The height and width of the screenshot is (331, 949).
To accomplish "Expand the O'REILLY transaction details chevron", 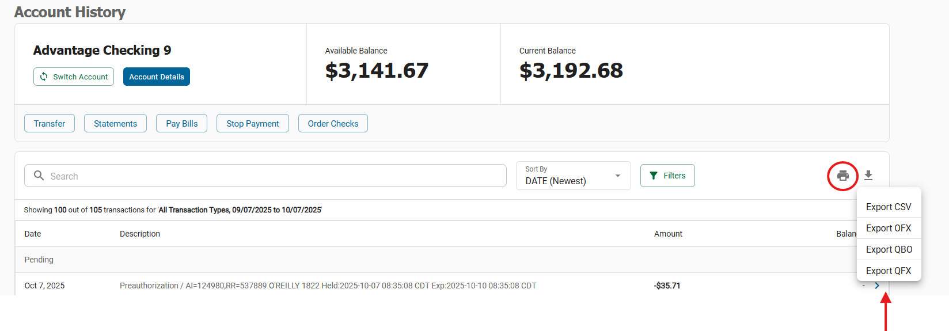I will 877,286.
